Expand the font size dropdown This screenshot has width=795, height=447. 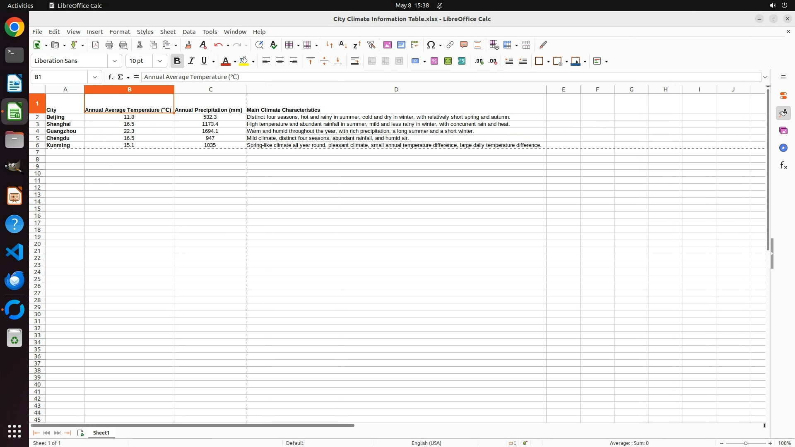tap(160, 61)
